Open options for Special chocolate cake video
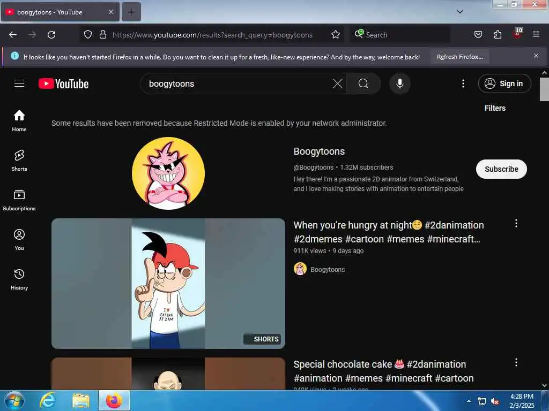Screen dimensions: 549x411 [516, 362]
